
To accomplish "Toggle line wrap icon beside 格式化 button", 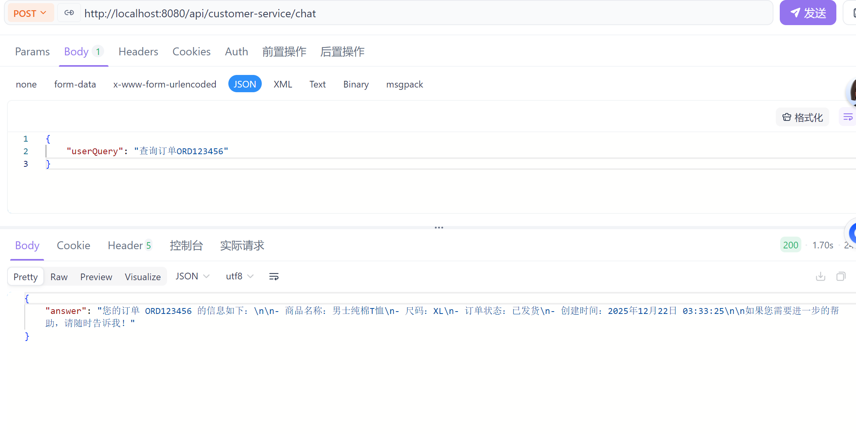I will click(x=848, y=117).
